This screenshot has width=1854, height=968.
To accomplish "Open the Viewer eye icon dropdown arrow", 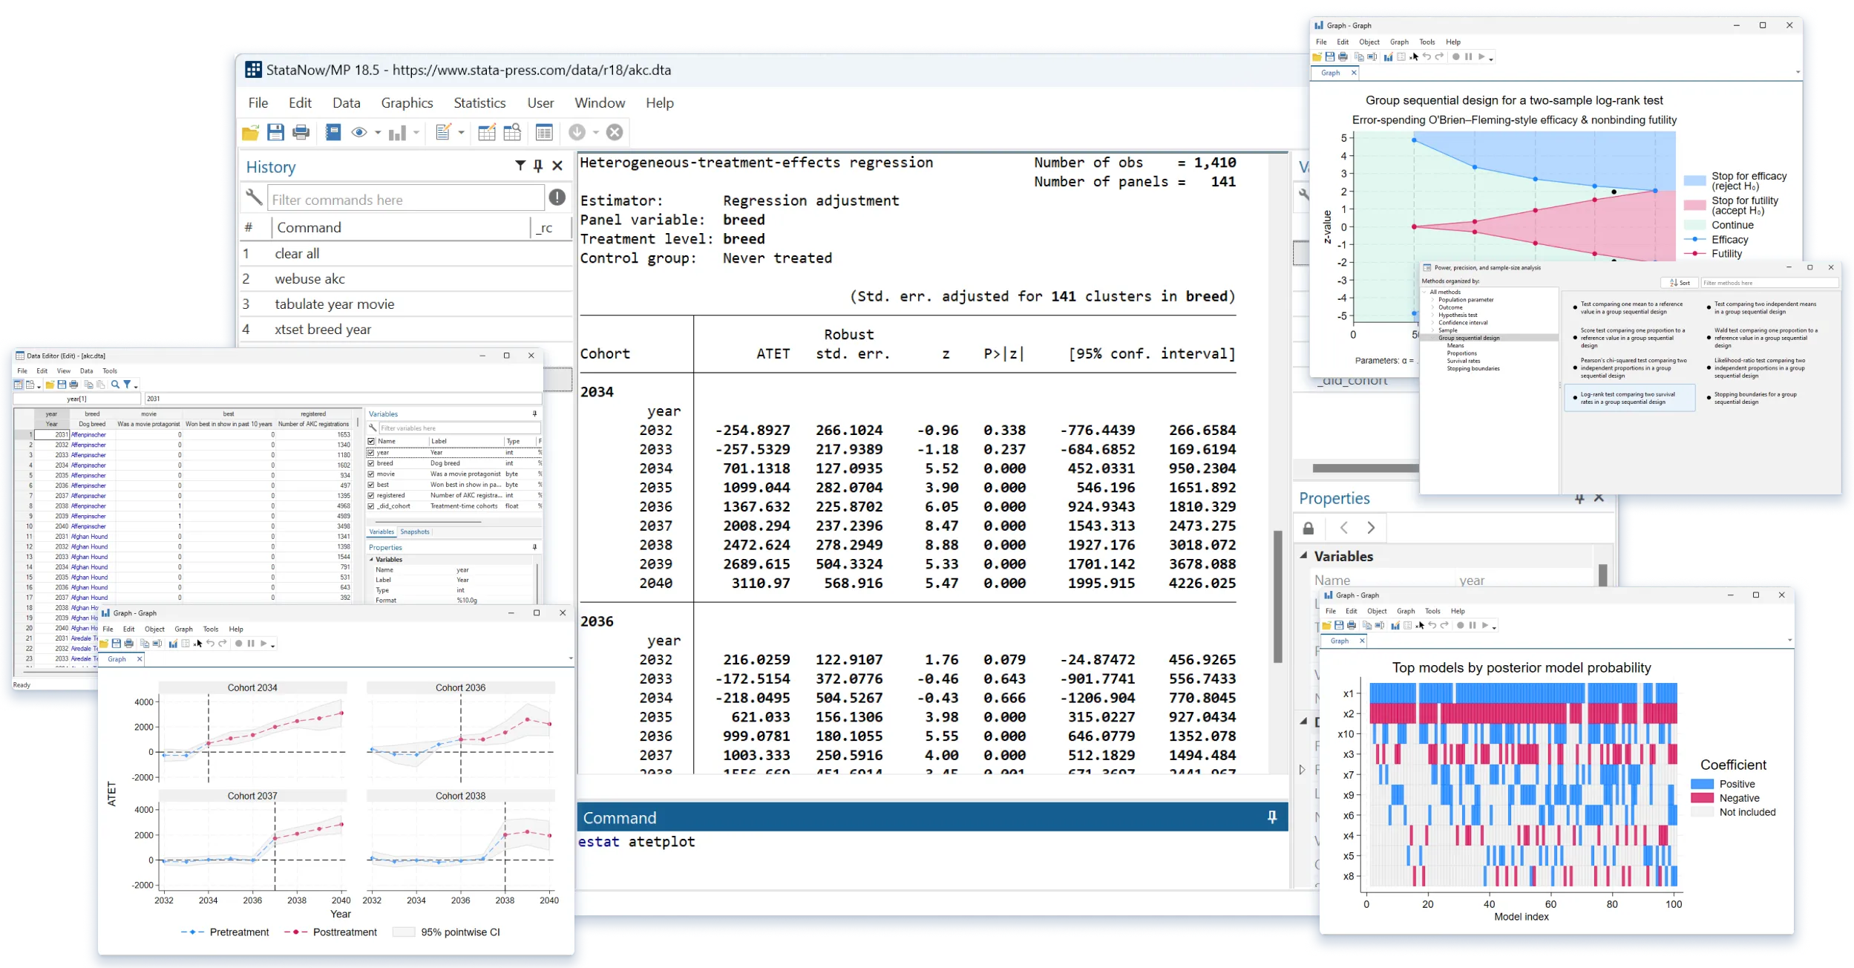I will click(x=378, y=133).
